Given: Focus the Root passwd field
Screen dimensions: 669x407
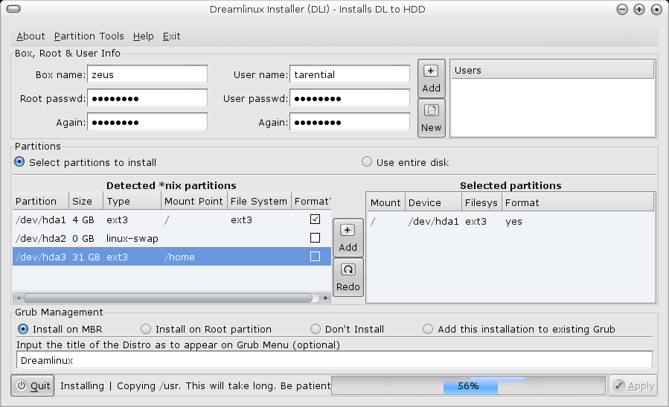Looking at the screenshot, I should (x=147, y=98).
